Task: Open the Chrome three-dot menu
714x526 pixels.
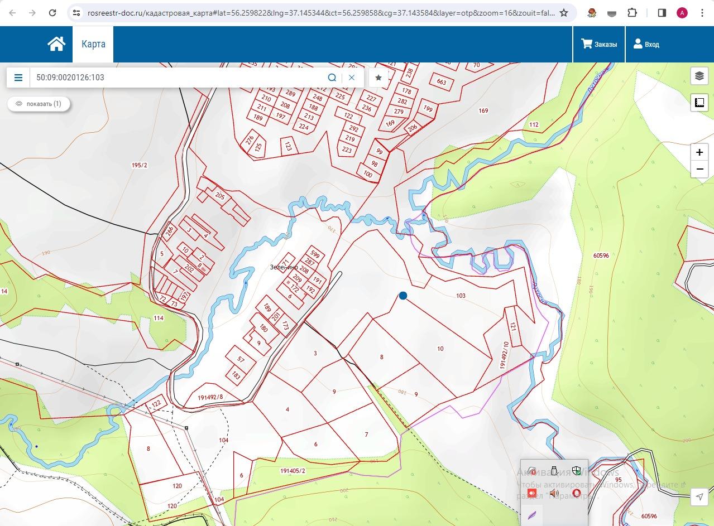Action: point(702,13)
